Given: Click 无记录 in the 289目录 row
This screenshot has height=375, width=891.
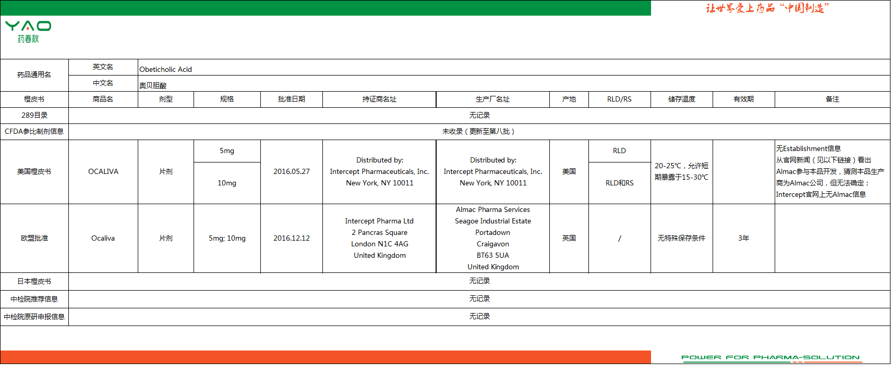Looking at the screenshot, I should (479, 116).
